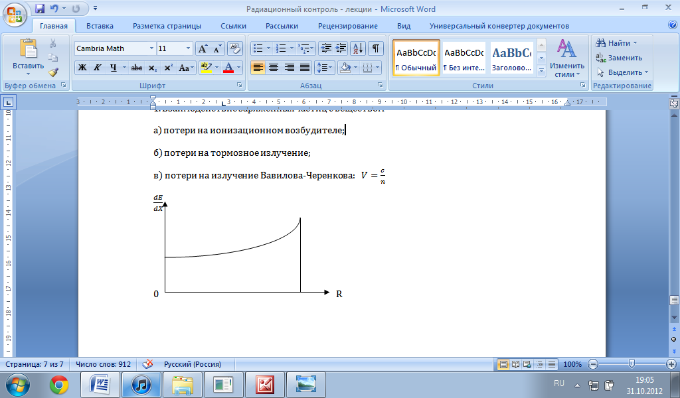Click the Office button orb

(x=15, y=14)
